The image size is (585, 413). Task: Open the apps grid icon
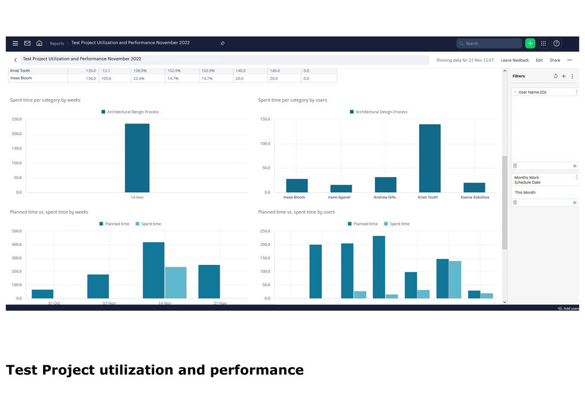(543, 44)
